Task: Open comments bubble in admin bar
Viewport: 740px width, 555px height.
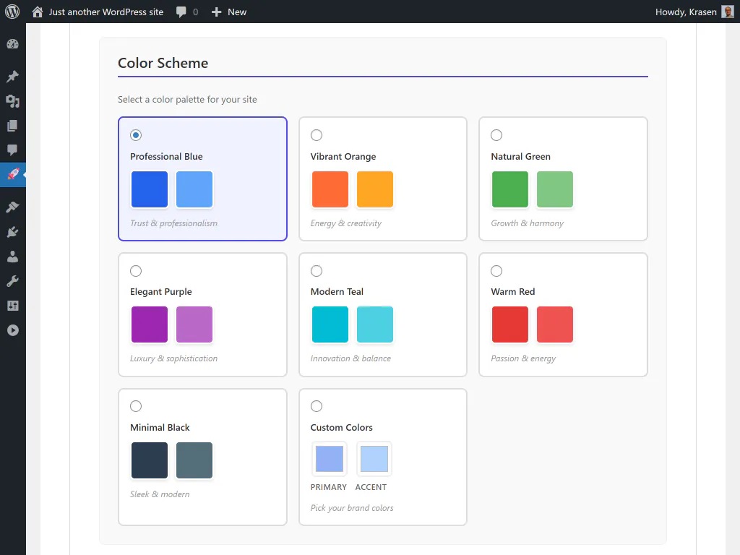Action: (x=181, y=12)
